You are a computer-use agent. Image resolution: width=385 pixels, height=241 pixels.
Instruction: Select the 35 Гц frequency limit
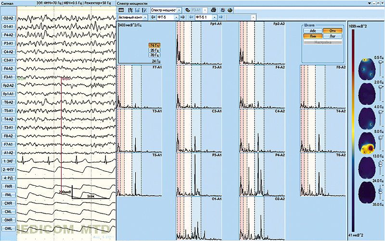(155, 50)
